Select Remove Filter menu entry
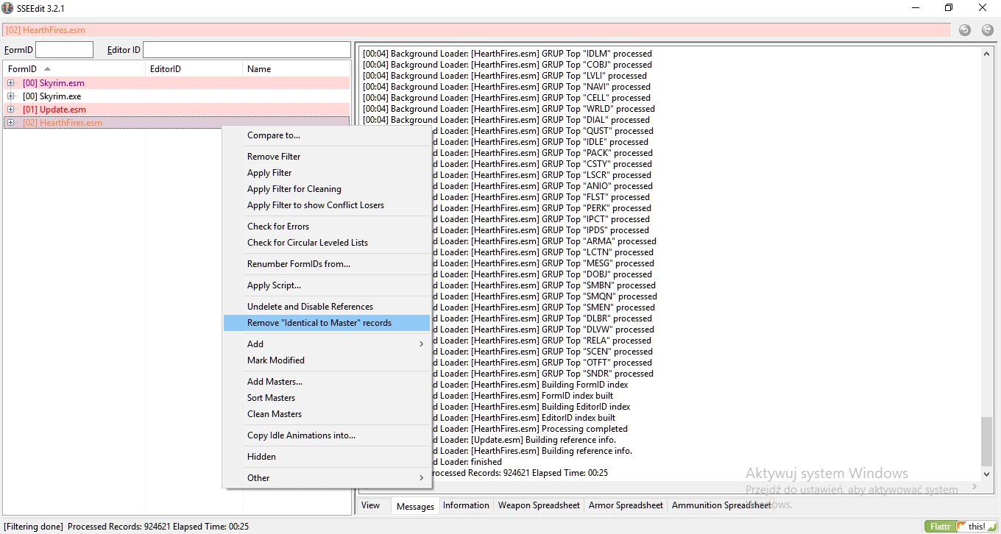The width and height of the screenshot is (1001, 534). tap(327, 157)
